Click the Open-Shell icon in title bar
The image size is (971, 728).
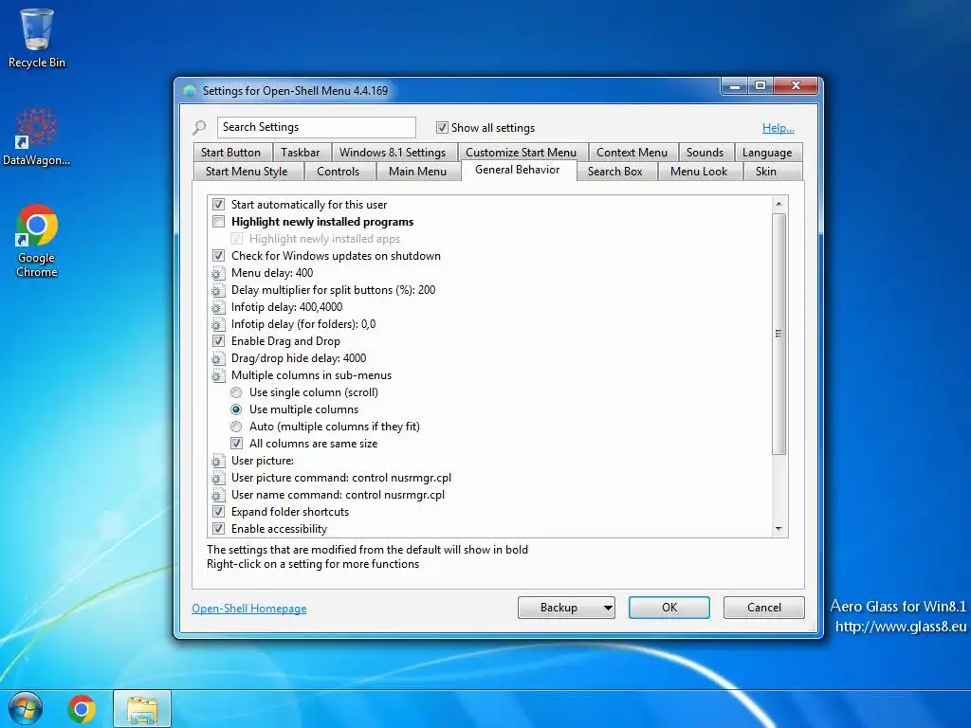pos(190,91)
